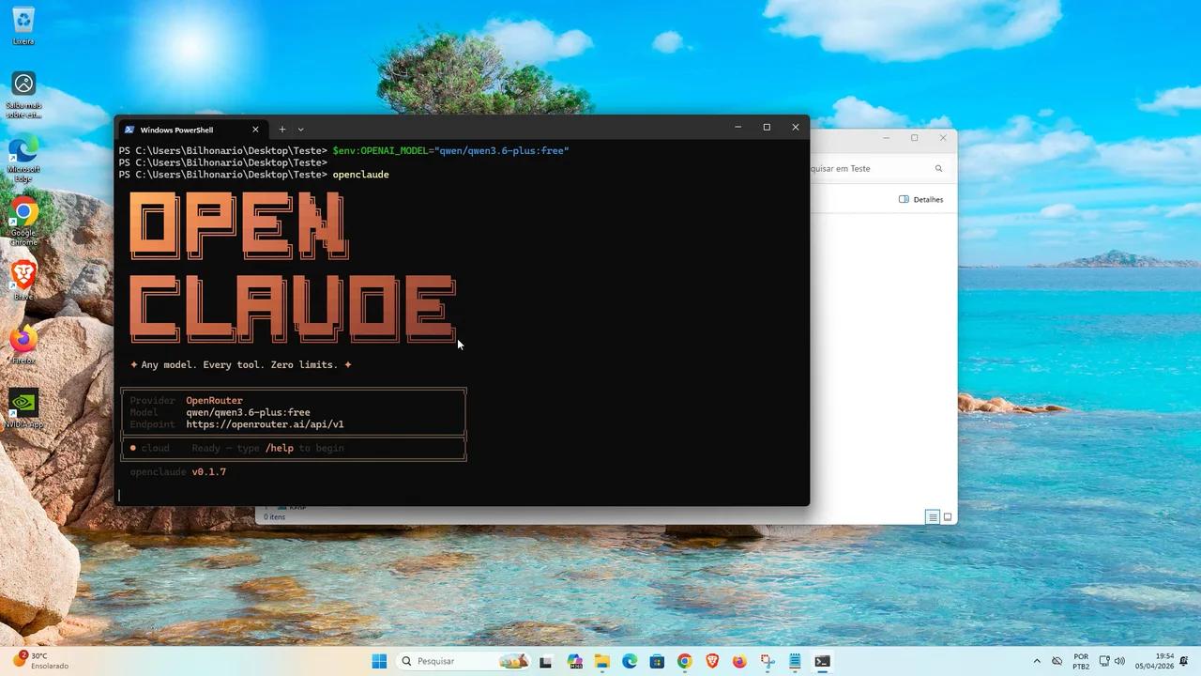Minimize the File Explorer window

coord(886,138)
